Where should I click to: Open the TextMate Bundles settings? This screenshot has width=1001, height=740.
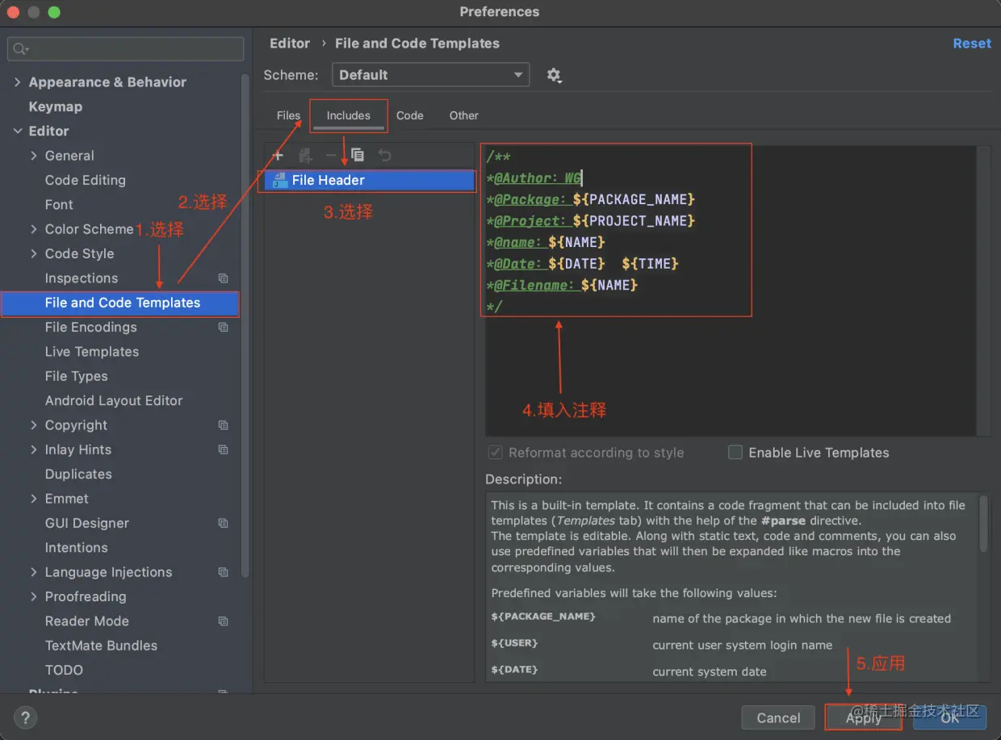coord(102,646)
